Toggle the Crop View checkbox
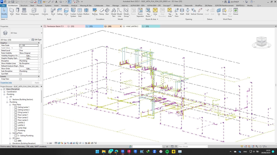Viewport: 277px width, 155px height. 20,79
